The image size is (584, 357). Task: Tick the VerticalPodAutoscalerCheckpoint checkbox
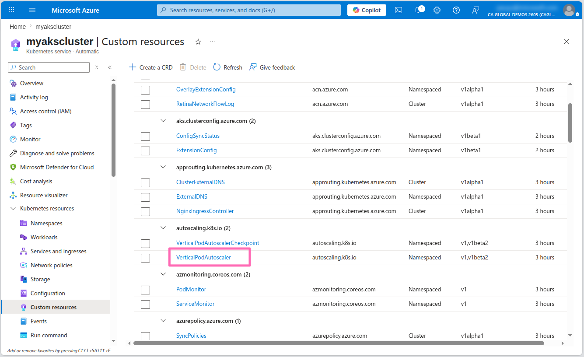[x=145, y=243]
